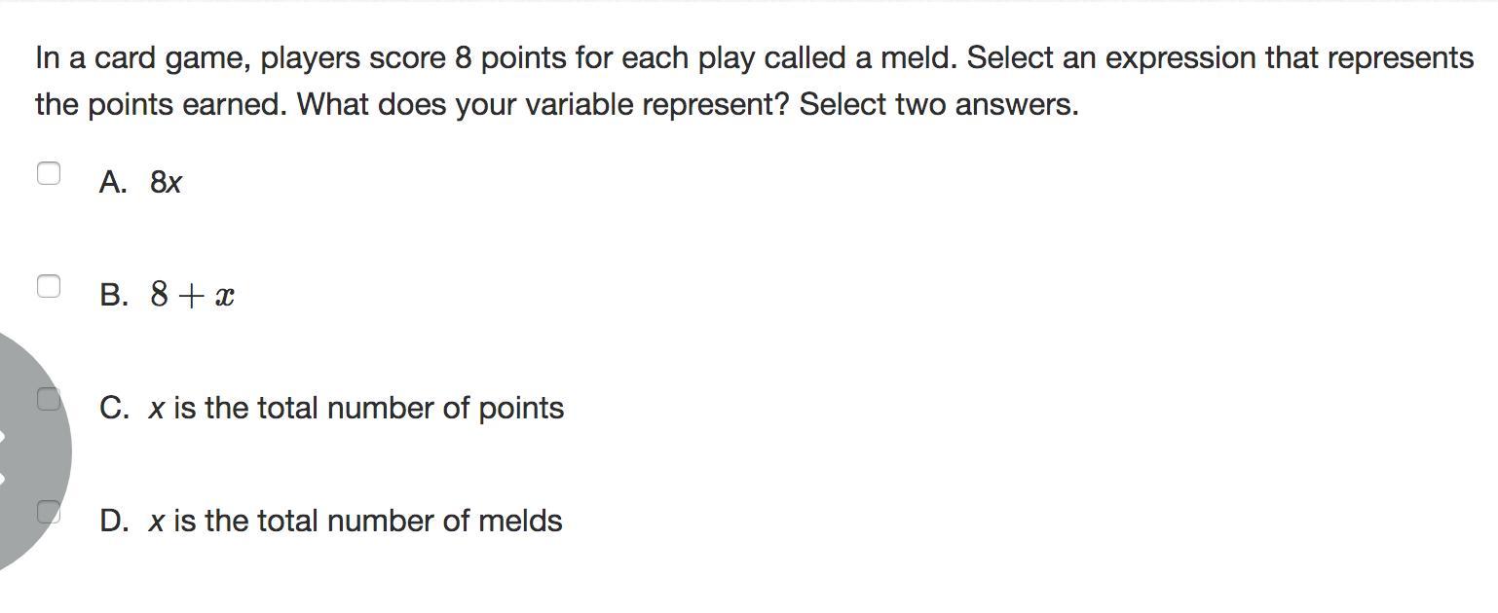Tick the checkbox beside answer C
The image size is (1498, 613).
pos(49,399)
